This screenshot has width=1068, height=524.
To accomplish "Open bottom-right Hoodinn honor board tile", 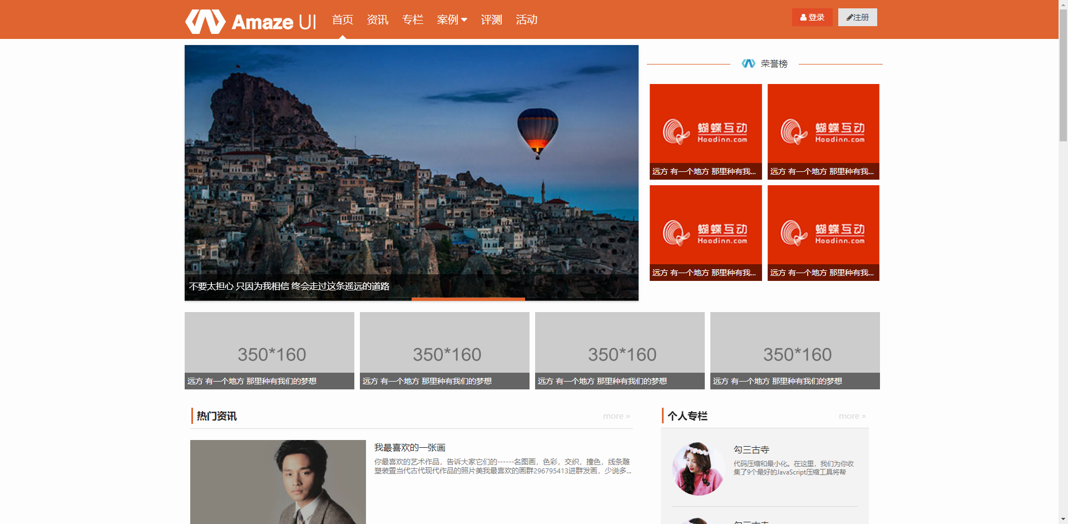I will [x=823, y=233].
